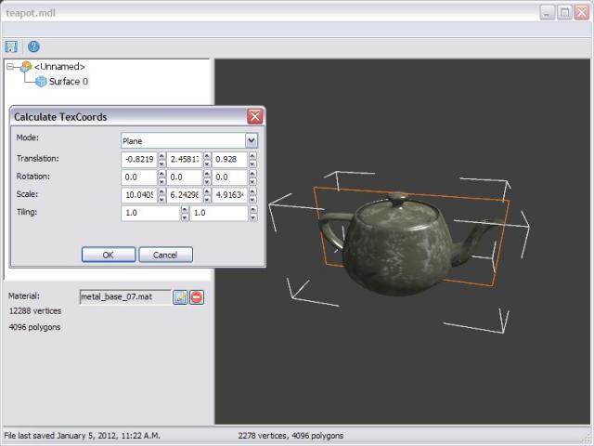Click the first Scale input field

coord(138,195)
